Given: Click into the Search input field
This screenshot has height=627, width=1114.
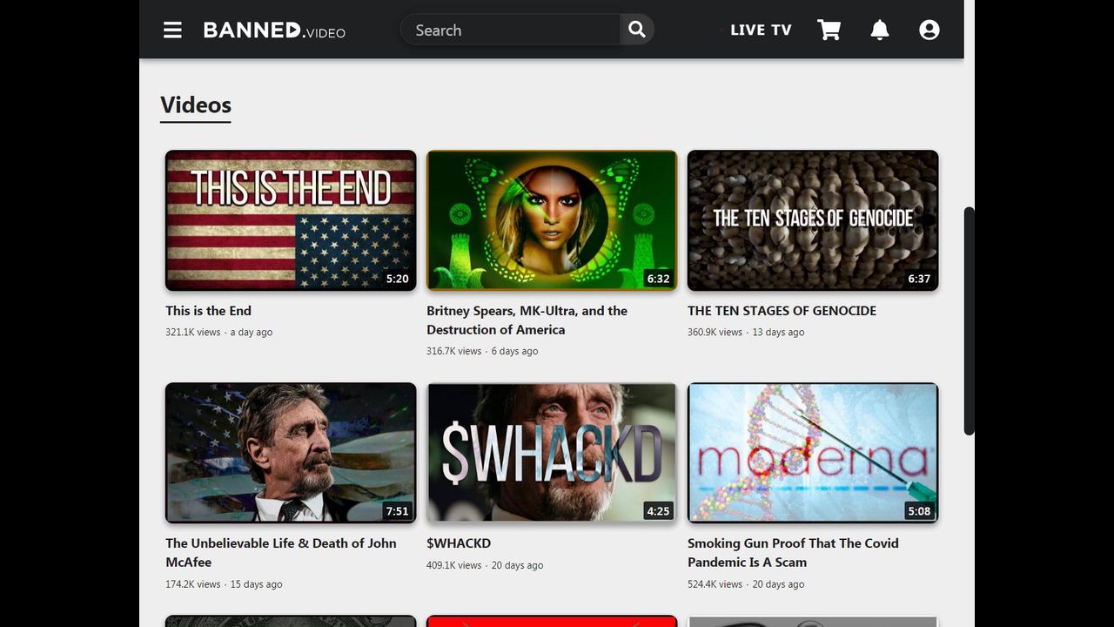Looking at the screenshot, I should (512, 30).
